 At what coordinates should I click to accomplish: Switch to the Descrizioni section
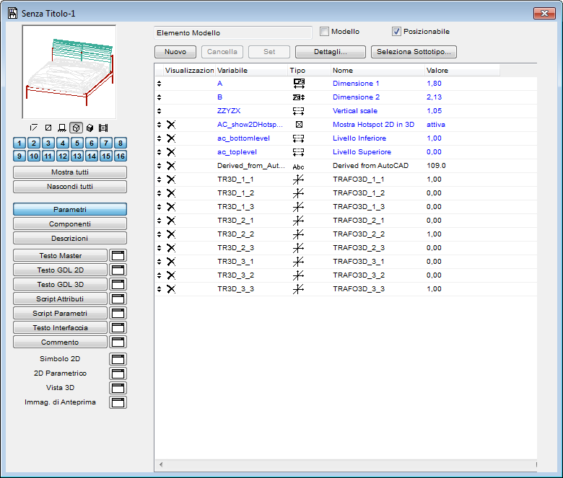coord(70,238)
